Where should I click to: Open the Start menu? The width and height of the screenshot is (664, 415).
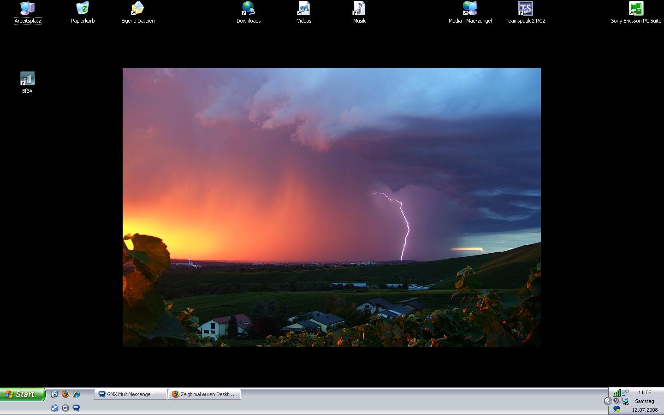(x=23, y=394)
